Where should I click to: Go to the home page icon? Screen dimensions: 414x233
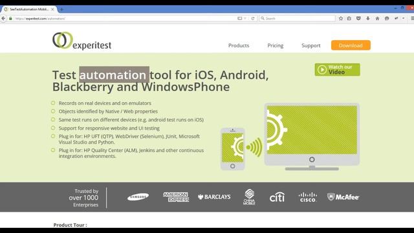pyautogui.click(x=377, y=19)
